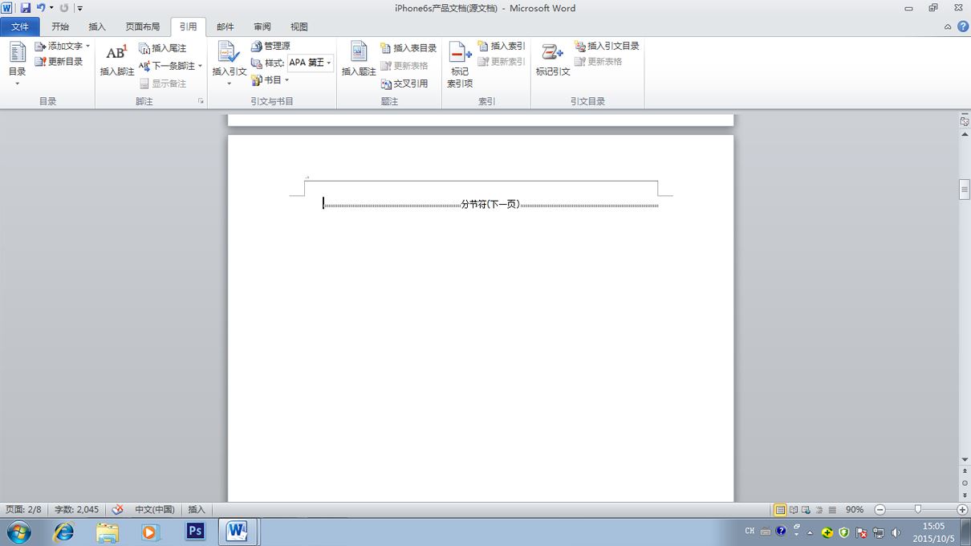Click the volume speaker tray icon
Image resolution: width=971 pixels, height=546 pixels.
coord(896,532)
